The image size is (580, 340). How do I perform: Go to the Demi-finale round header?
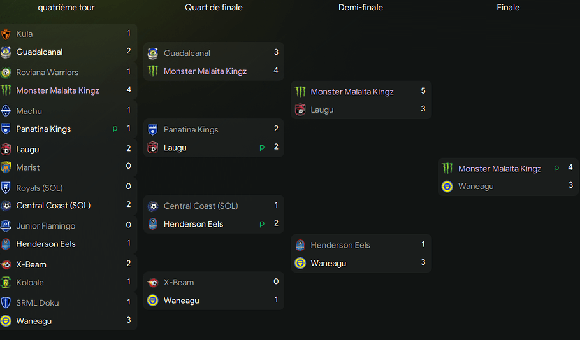point(361,8)
